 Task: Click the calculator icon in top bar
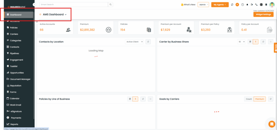[266, 5]
